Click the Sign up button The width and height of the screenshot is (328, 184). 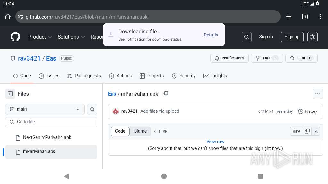[x=292, y=37]
